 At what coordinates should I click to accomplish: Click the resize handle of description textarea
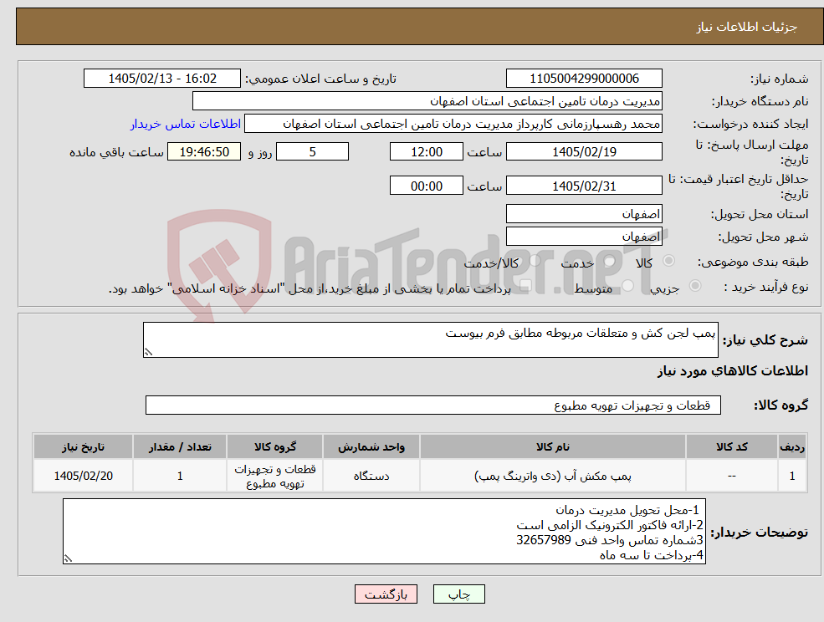[148, 353]
